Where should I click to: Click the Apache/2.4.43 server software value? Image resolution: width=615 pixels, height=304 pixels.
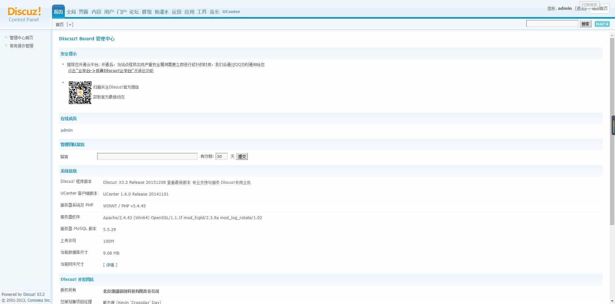(x=183, y=218)
